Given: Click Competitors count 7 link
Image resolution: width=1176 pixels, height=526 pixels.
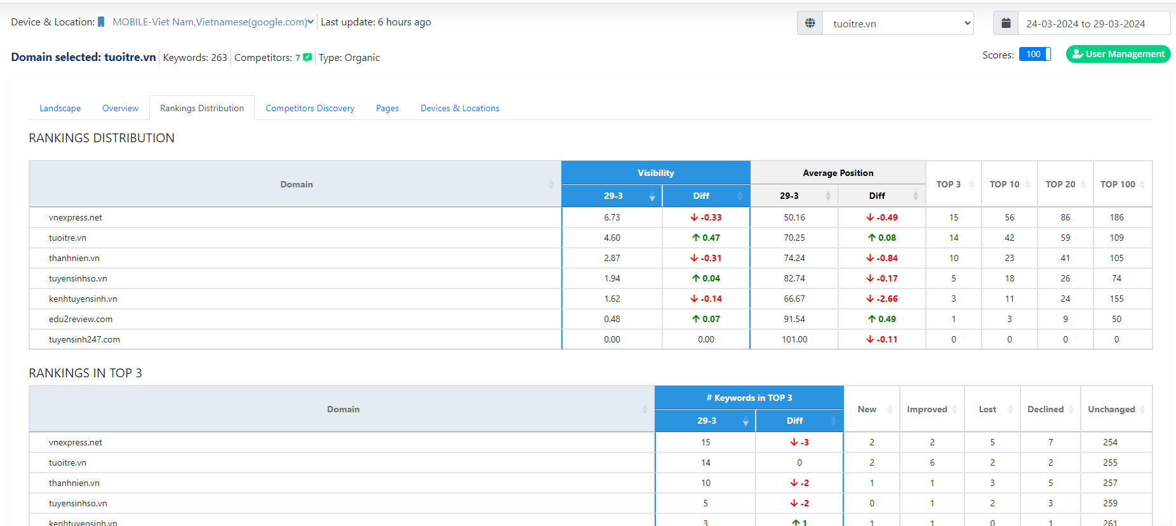Looking at the screenshot, I should point(298,57).
